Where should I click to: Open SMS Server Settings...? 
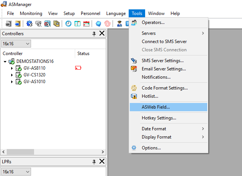(168, 61)
